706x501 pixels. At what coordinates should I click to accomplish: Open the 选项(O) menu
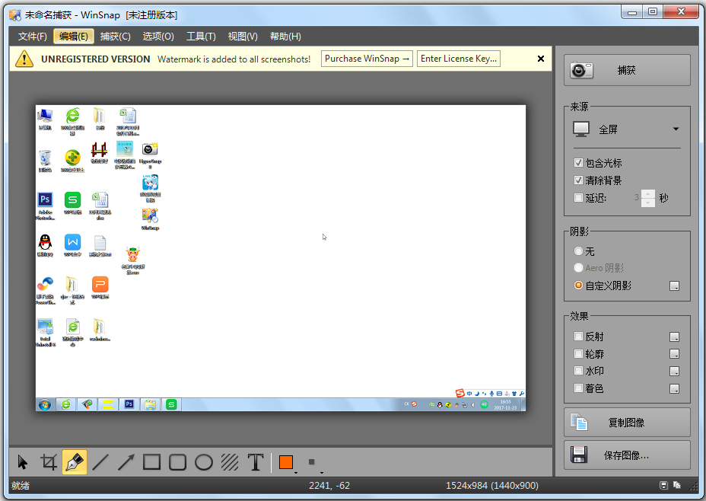point(158,37)
